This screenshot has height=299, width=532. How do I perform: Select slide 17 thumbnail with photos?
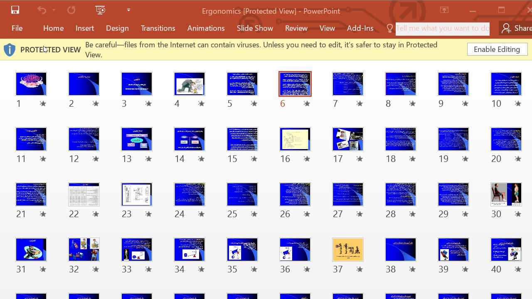(x=348, y=139)
